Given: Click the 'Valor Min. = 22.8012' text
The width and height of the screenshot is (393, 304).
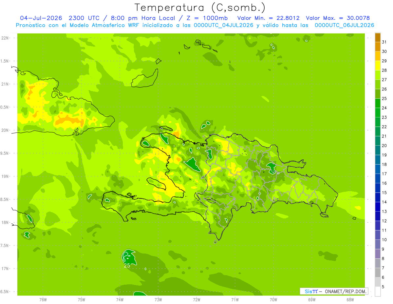Looking at the screenshot, I should [268, 18].
